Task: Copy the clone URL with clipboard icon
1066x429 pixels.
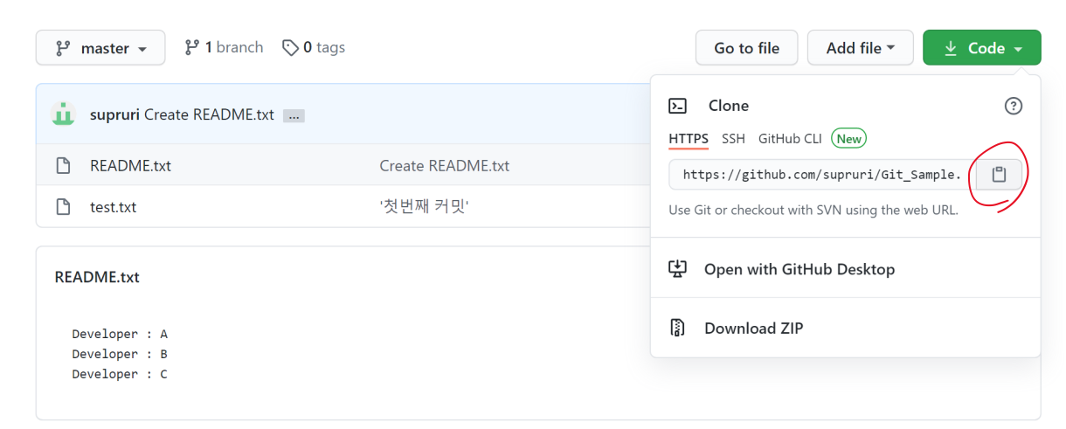Action: coord(999,175)
